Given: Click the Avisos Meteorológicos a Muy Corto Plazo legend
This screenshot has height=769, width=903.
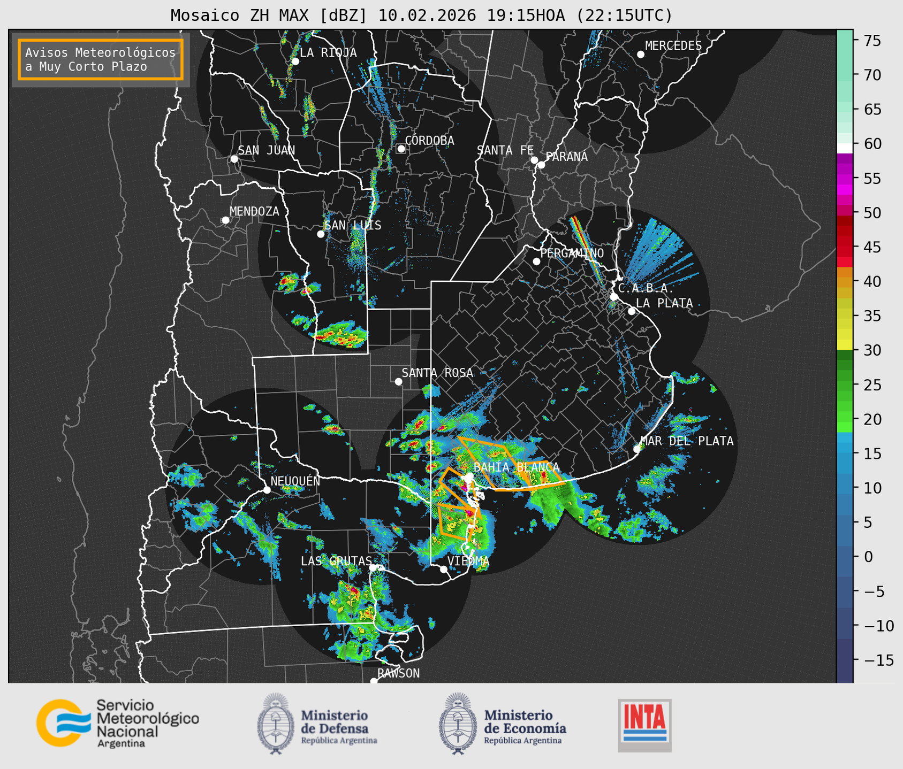Looking at the screenshot, I should pyautogui.click(x=101, y=59).
